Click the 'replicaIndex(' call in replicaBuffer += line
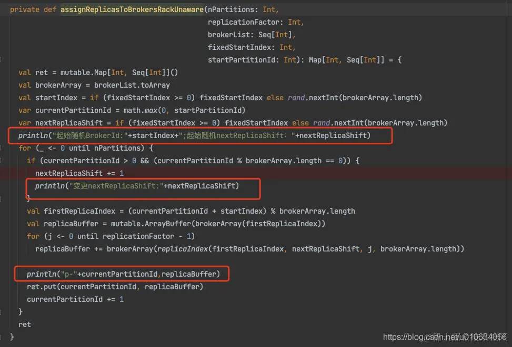Image resolution: width=512 pixels, height=347 pixels. click(185, 249)
